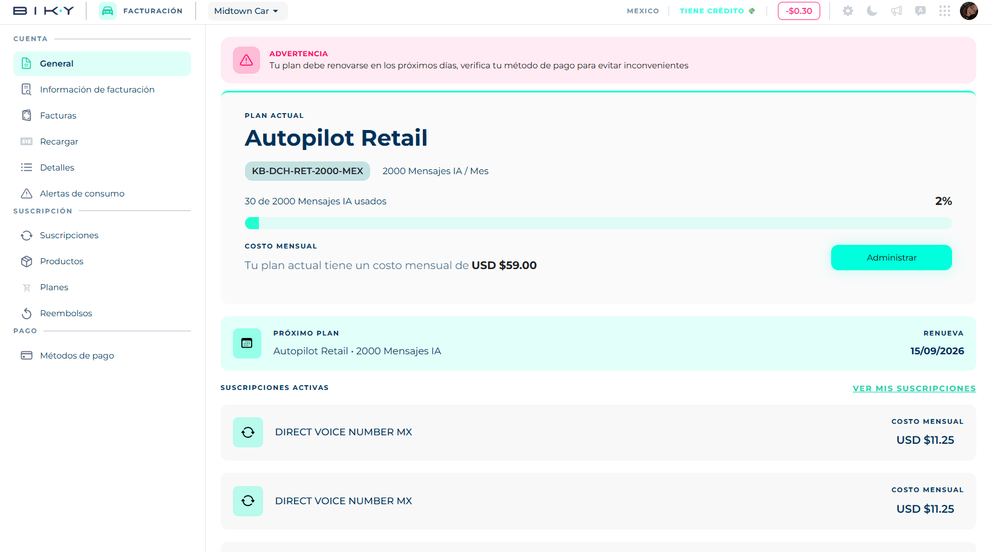The image size is (992, 552).
Task: Click the Planes cart icon
Action: click(x=27, y=288)
